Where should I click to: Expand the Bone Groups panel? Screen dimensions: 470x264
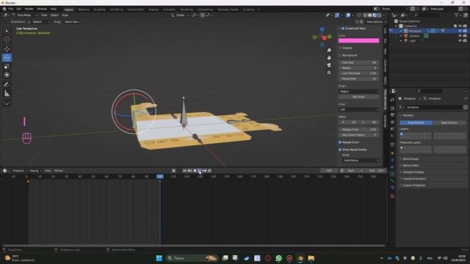[411, 159]
